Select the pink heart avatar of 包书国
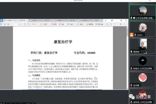The width and height of the screenshot is (156, 104). [142, 77]
